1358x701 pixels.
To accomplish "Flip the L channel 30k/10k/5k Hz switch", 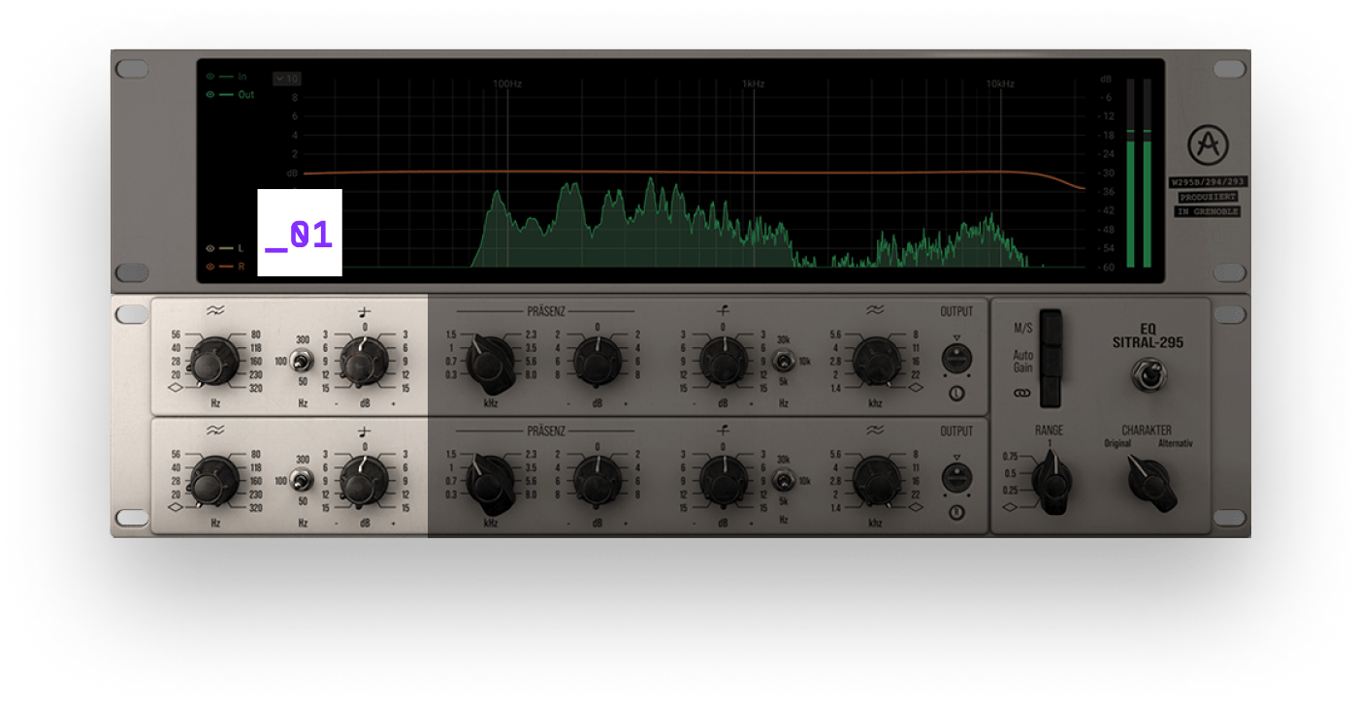I will [x=783, y=362].
